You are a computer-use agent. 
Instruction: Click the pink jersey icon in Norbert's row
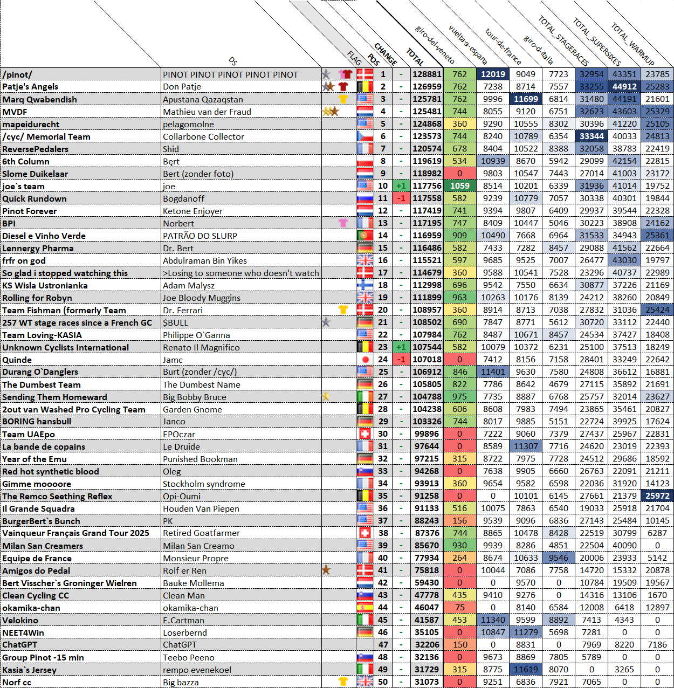[x=343, y=223]
